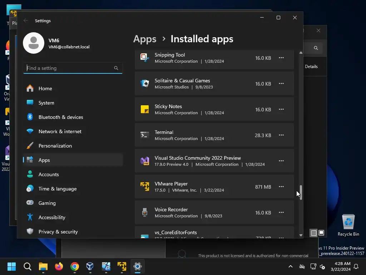The height and width of the screenshot is (275, 366).
Task: Open taskbar Search
Action: pos(27,266)
